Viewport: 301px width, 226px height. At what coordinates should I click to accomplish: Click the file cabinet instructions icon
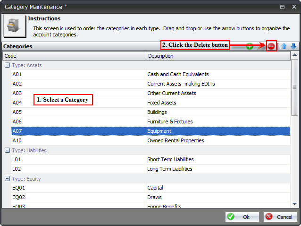click(14, 26)
